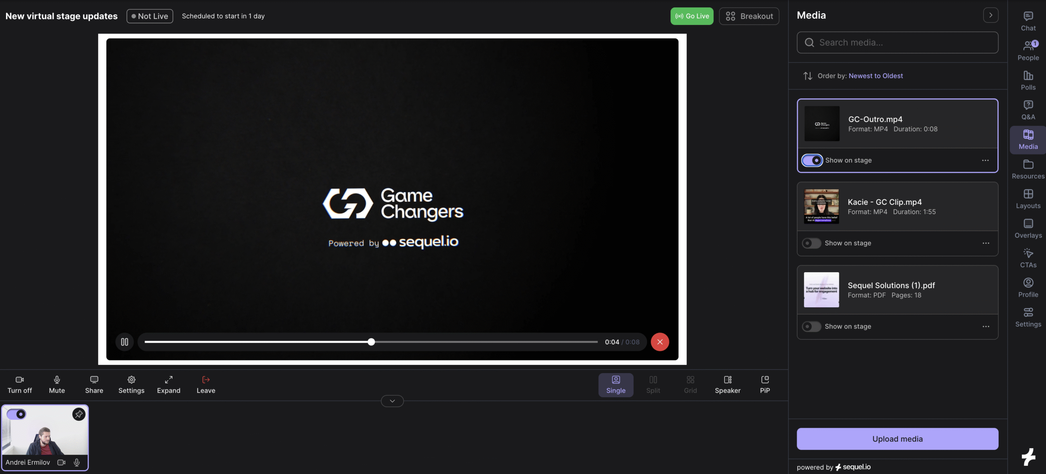Open Settings in the bottom toolbar
The height and width of the screenshot is (474, 1046).
131,385
